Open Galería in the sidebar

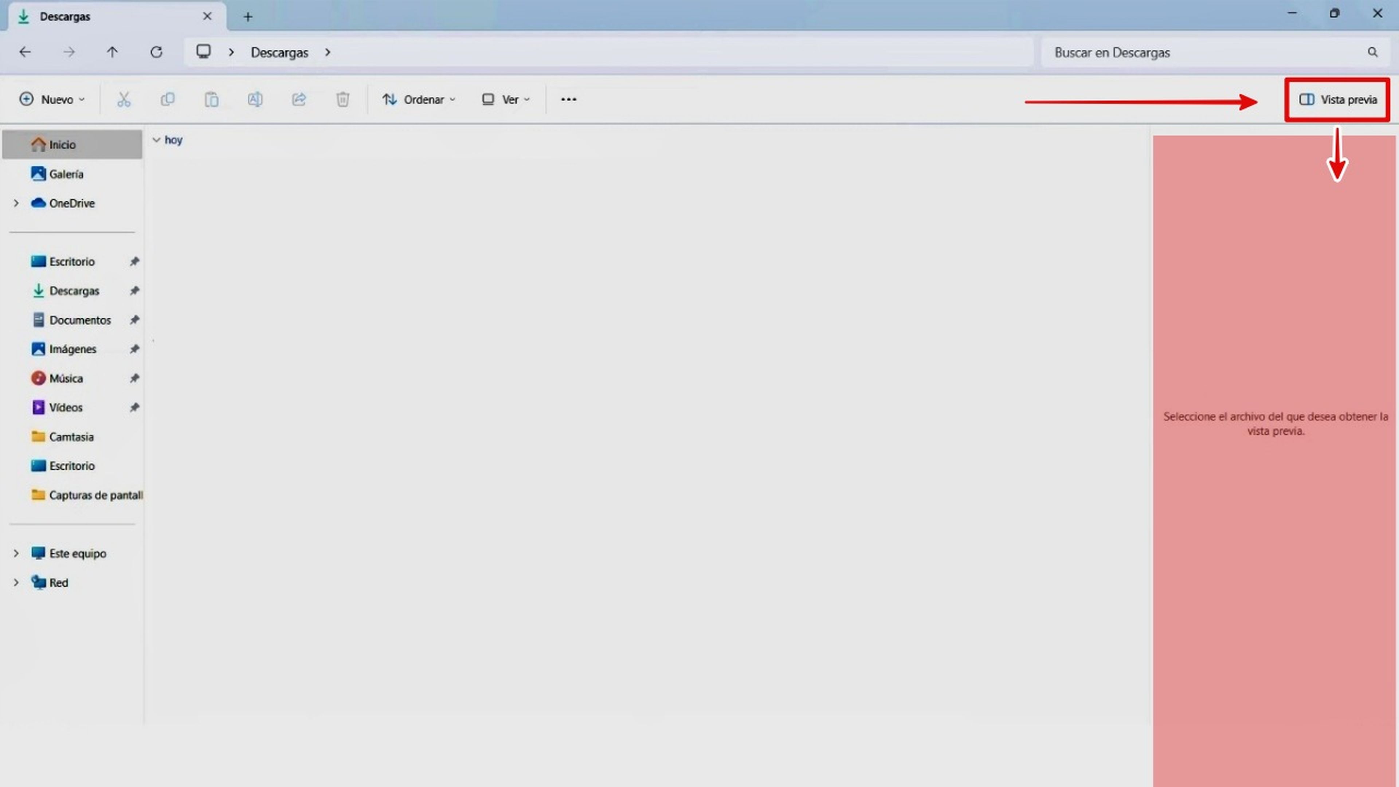(65, 174)
